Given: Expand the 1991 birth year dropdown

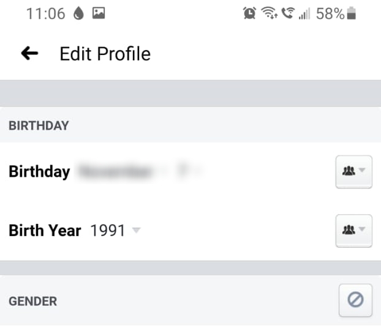Looking at the screenshot, I should pos(115,231).
